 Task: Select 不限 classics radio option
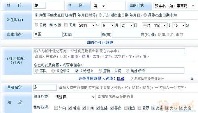click(37, 71)
